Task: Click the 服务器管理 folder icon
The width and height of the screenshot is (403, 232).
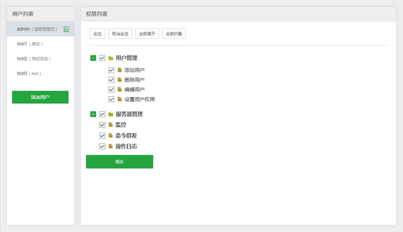Action: [x=111, y=114]
